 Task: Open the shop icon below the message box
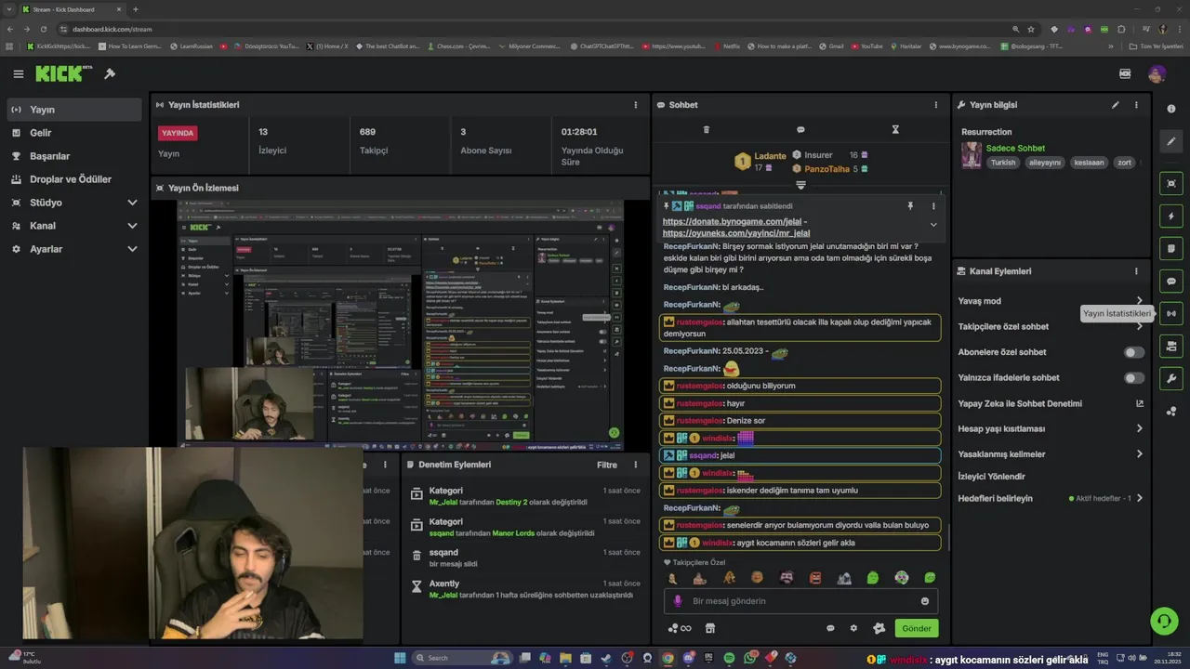tap(710, 628)
